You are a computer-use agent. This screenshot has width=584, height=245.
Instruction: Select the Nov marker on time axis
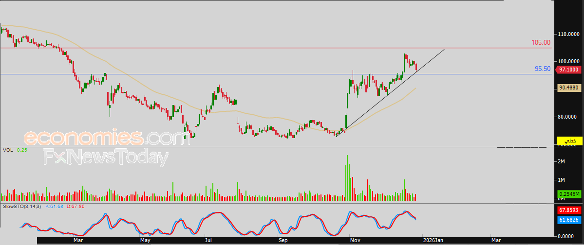pos(354,241)
